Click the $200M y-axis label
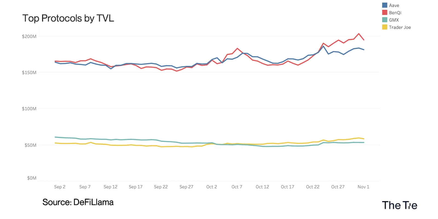The height and width of the screenshot is (219, 438). pos(29,36)
